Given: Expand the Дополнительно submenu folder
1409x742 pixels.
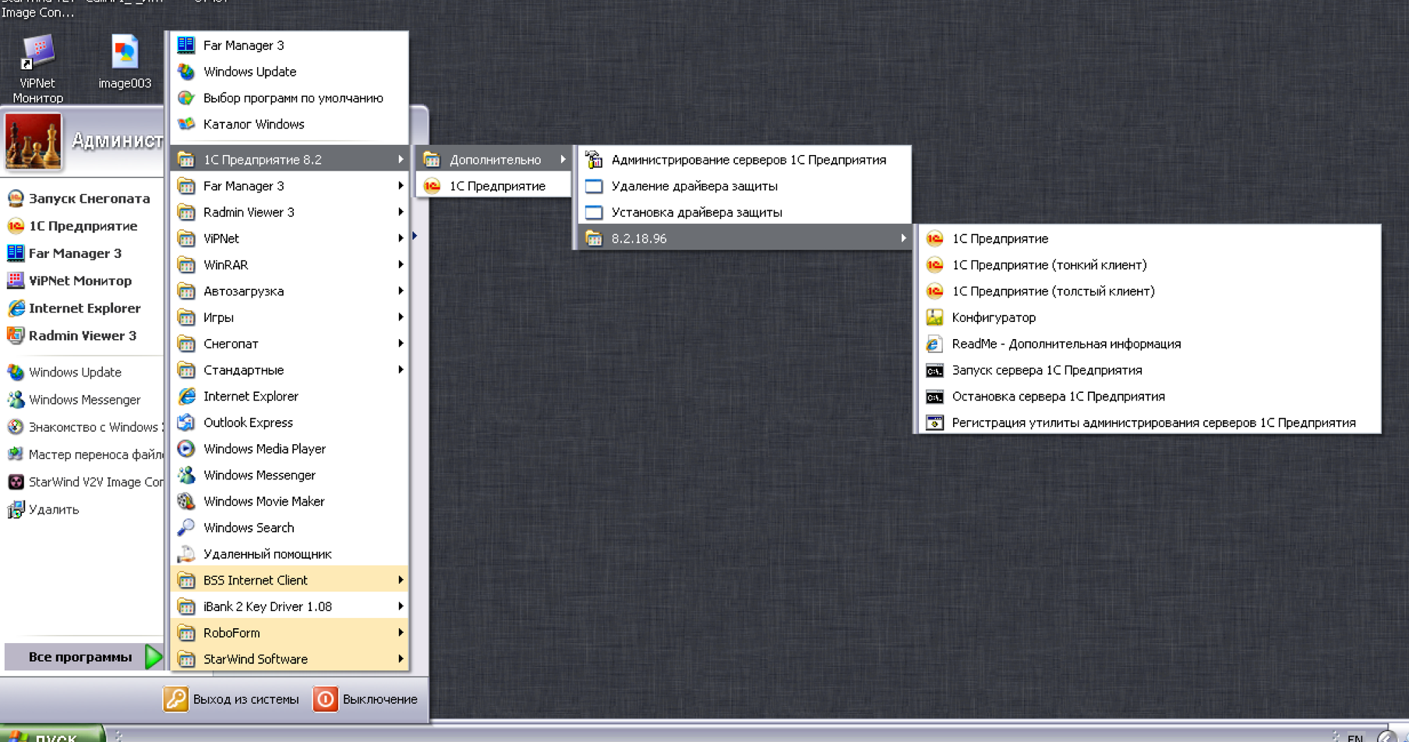Looking at the screenshot, I should 495,160.
